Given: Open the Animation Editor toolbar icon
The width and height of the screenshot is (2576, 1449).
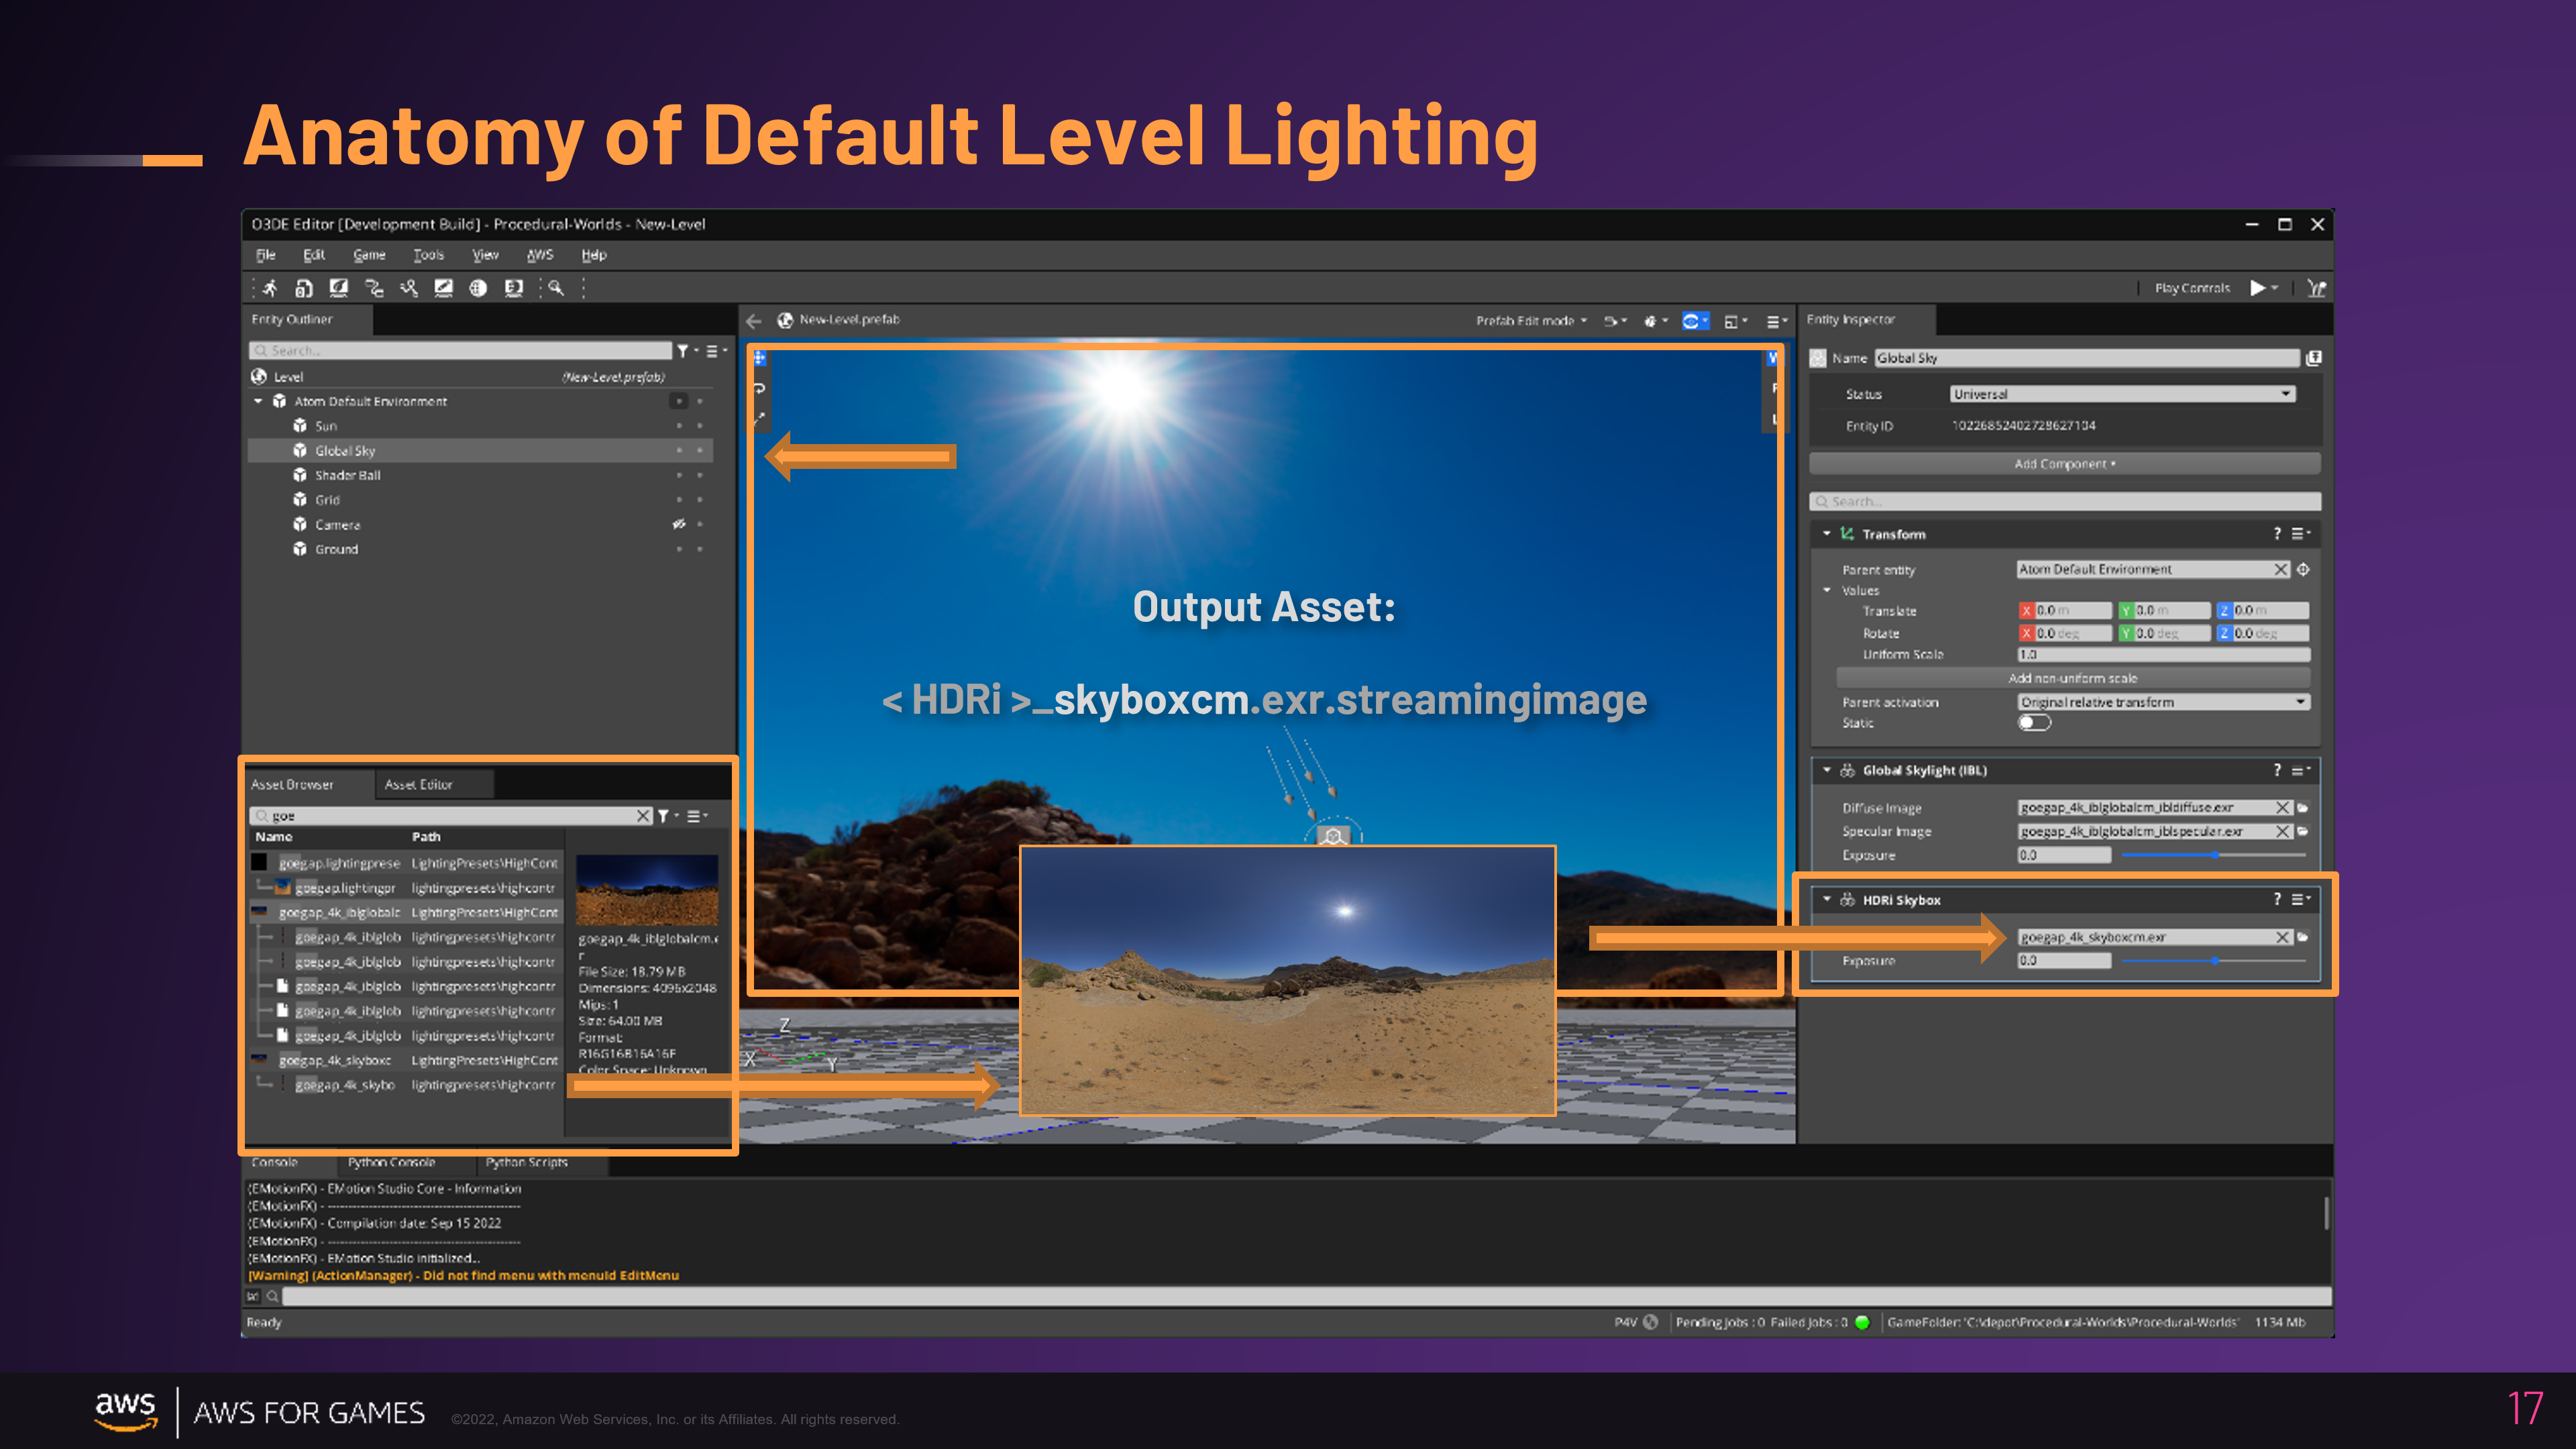Looking at the screenshot, I should (x=409, y=288).
